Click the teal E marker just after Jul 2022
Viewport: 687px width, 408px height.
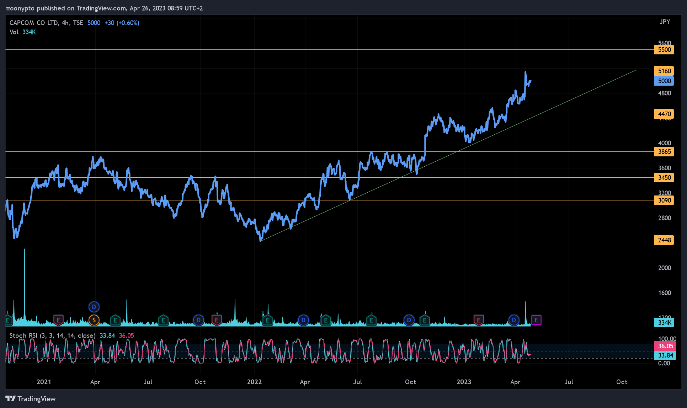371,320
